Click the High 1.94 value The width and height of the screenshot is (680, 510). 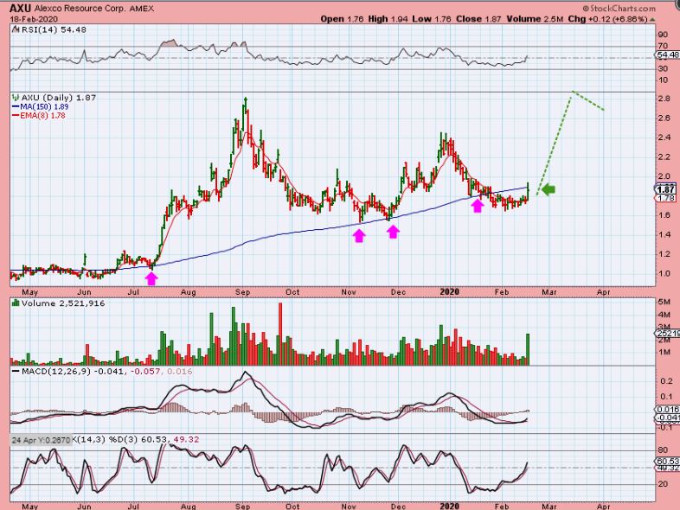pos(388,19)
